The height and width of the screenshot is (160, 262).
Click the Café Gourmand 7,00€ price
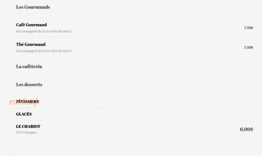tap(248, 28)
